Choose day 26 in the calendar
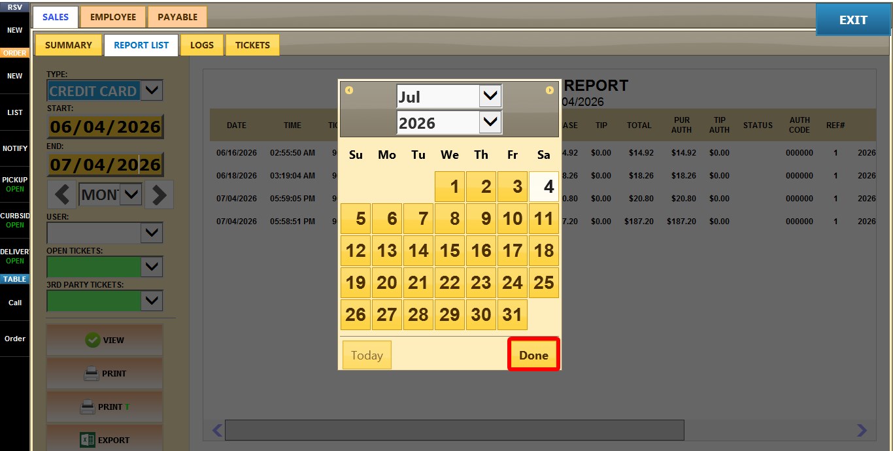 [x=356, y=314]
